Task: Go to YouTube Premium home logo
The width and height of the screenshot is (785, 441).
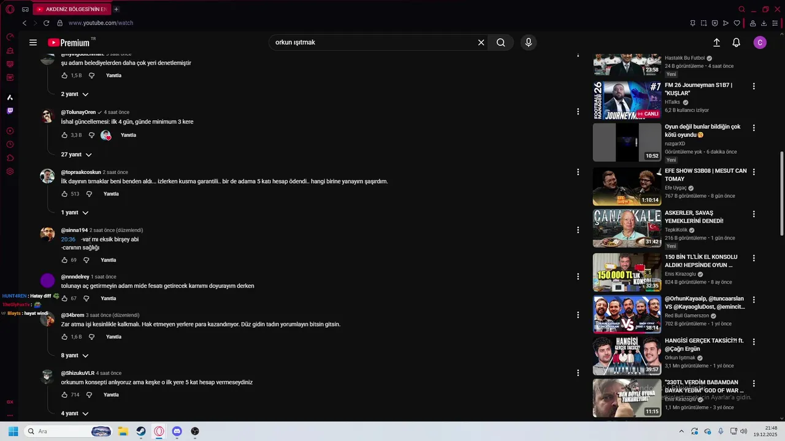Action: tap(69, 42)
